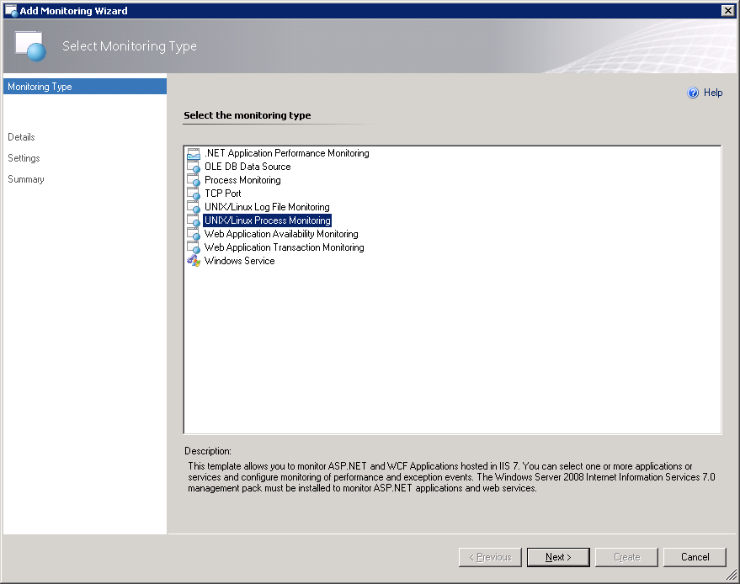Click the Process Monitoring template icon
Image resolution: width=740 pixels, height=584 pixels.
coord(194,181)
